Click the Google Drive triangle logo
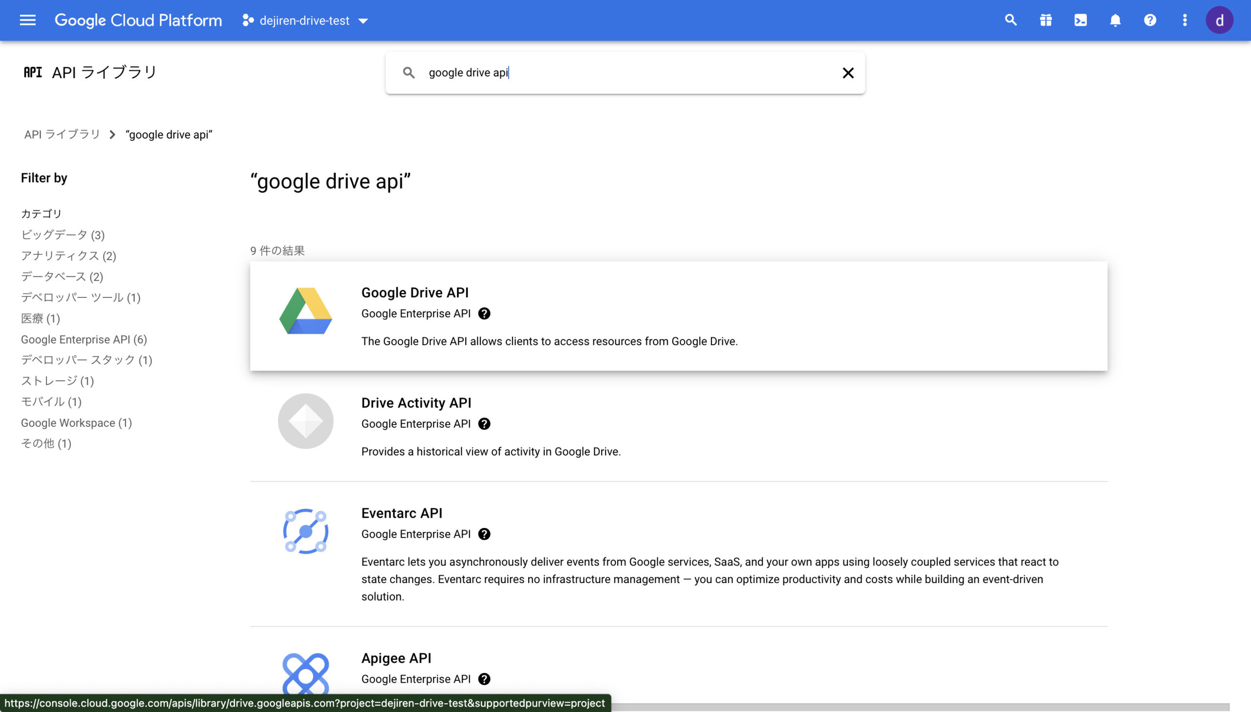This screenshot has height=712, width=1251. (306, 311)
